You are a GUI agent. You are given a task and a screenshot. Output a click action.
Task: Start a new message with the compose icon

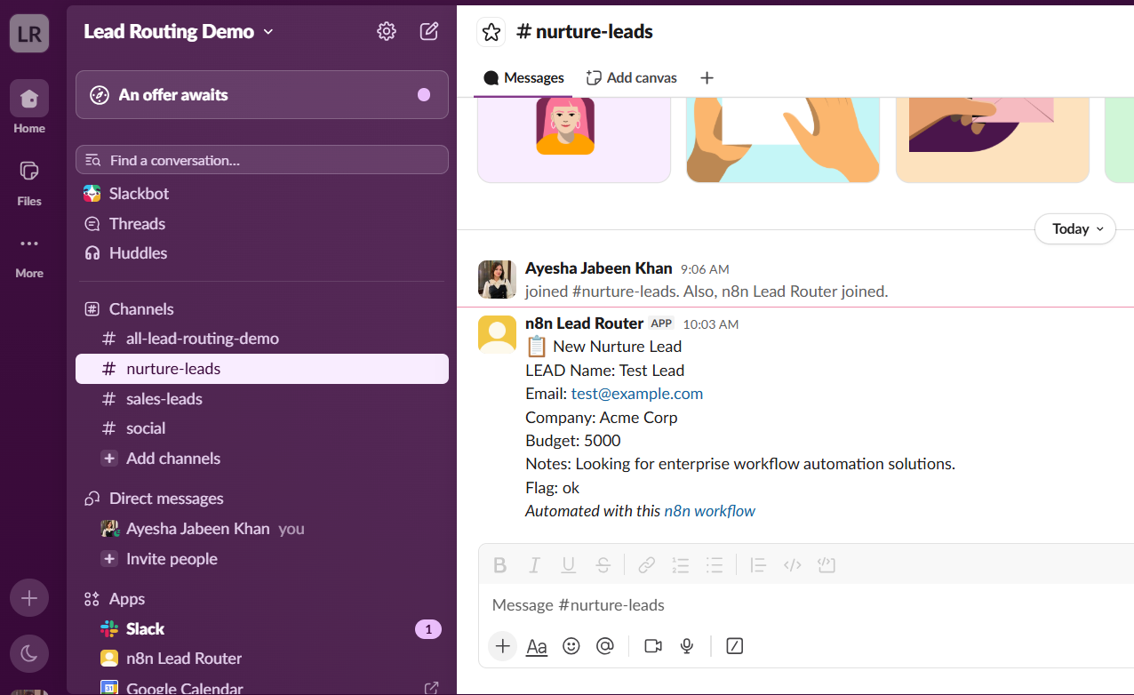point(429,31)
